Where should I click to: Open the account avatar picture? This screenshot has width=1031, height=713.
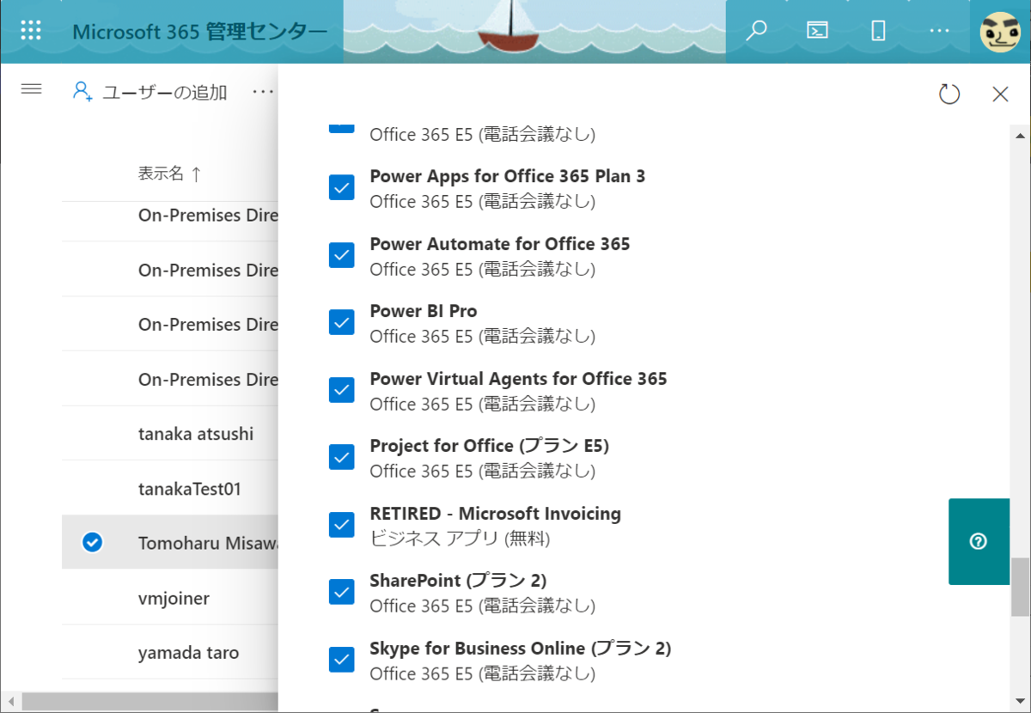pos(1000,32)
